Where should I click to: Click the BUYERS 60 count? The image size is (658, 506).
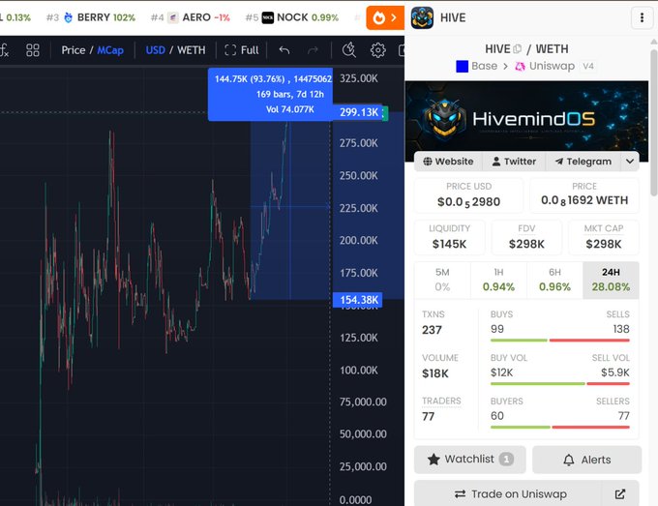pyautogui.click(x=497, y=416)
